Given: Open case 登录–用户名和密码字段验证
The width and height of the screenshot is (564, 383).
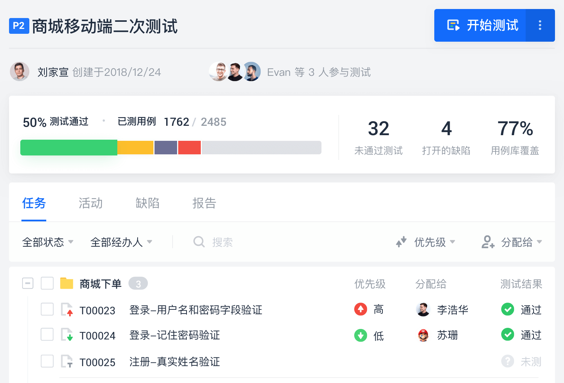Looking at the screenshot, I should (196, 310).
